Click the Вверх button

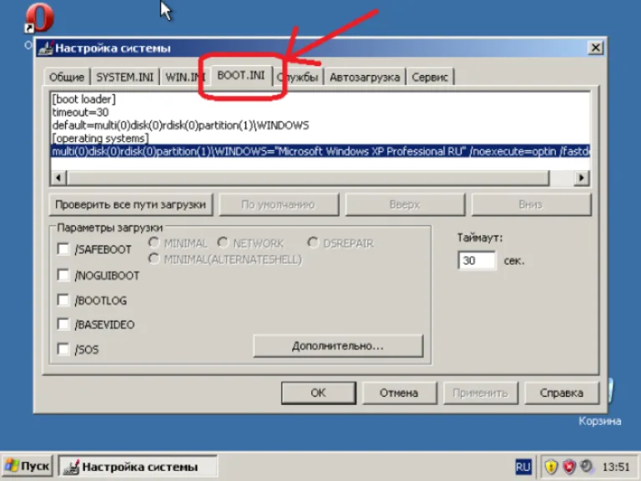405,205
